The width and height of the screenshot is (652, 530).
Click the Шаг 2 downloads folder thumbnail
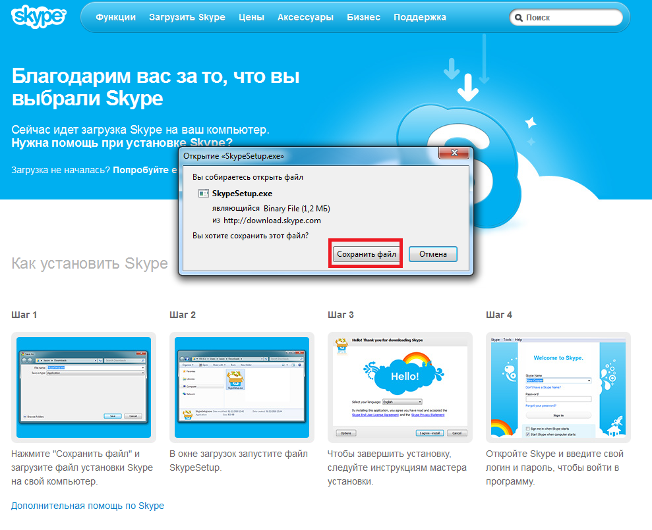point(241,387)
